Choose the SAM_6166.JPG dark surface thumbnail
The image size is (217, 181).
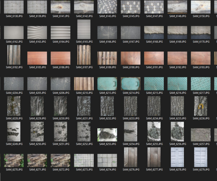(107, 33)
